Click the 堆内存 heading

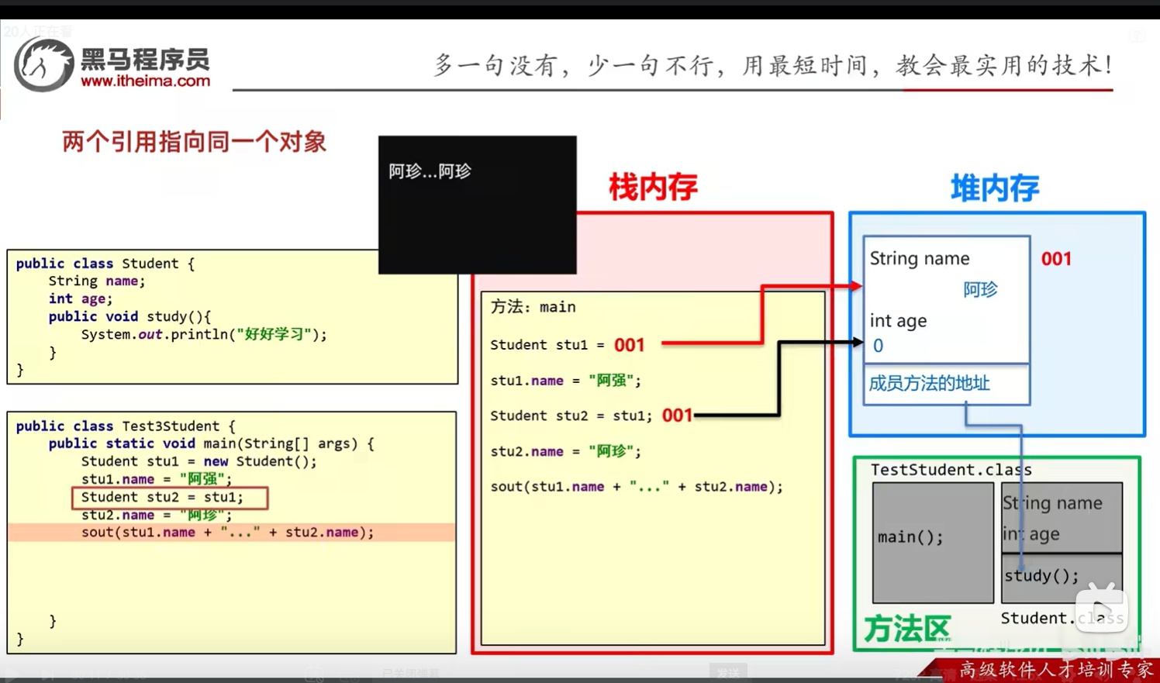point(995,186)
